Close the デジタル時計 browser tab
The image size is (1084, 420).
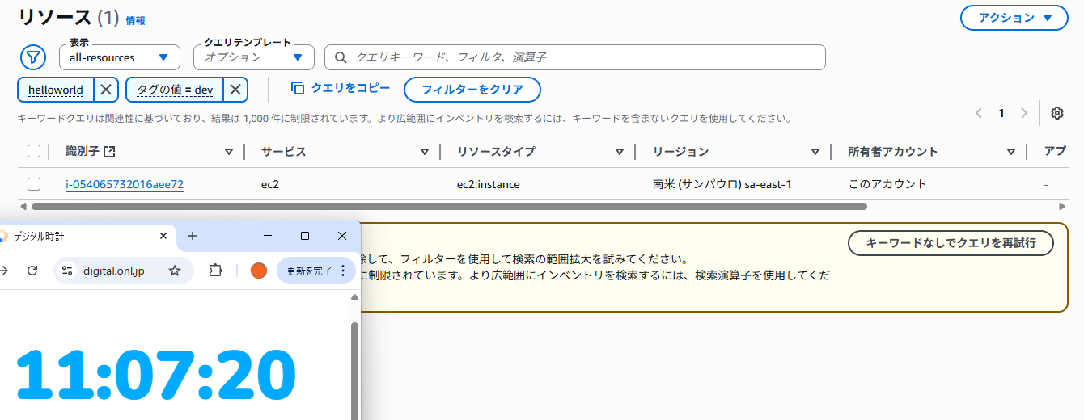pos(163,236)
